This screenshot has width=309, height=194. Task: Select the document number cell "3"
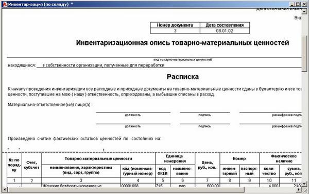(x=175, y=31)
